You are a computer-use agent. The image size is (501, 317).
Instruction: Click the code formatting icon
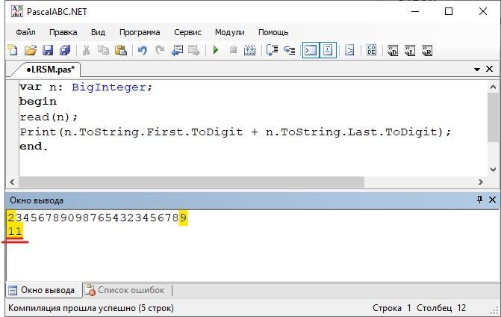coord(349,50)
